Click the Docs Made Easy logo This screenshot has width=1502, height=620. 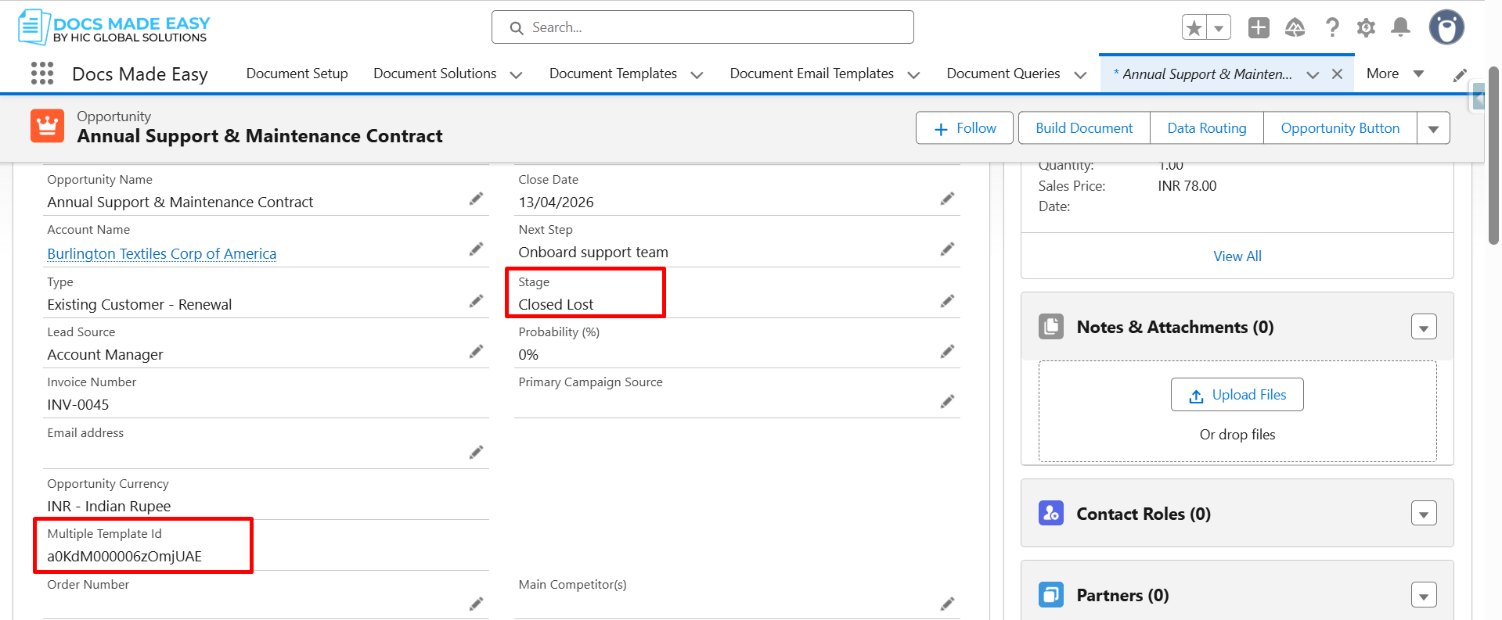point(114,27)
